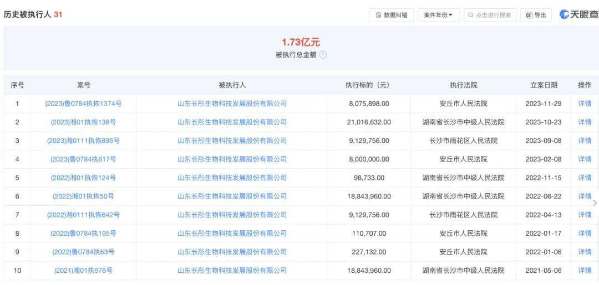Click company name link in row 5

pos(232,178)
